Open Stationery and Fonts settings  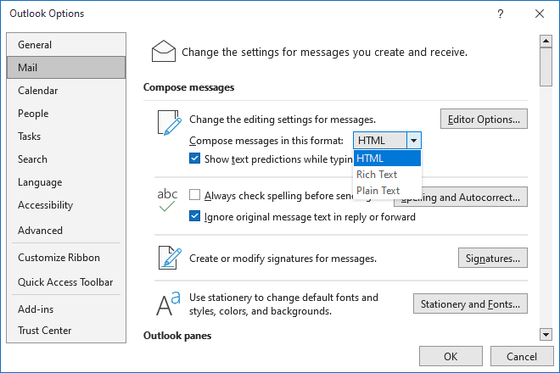click(x=470, y=303)
